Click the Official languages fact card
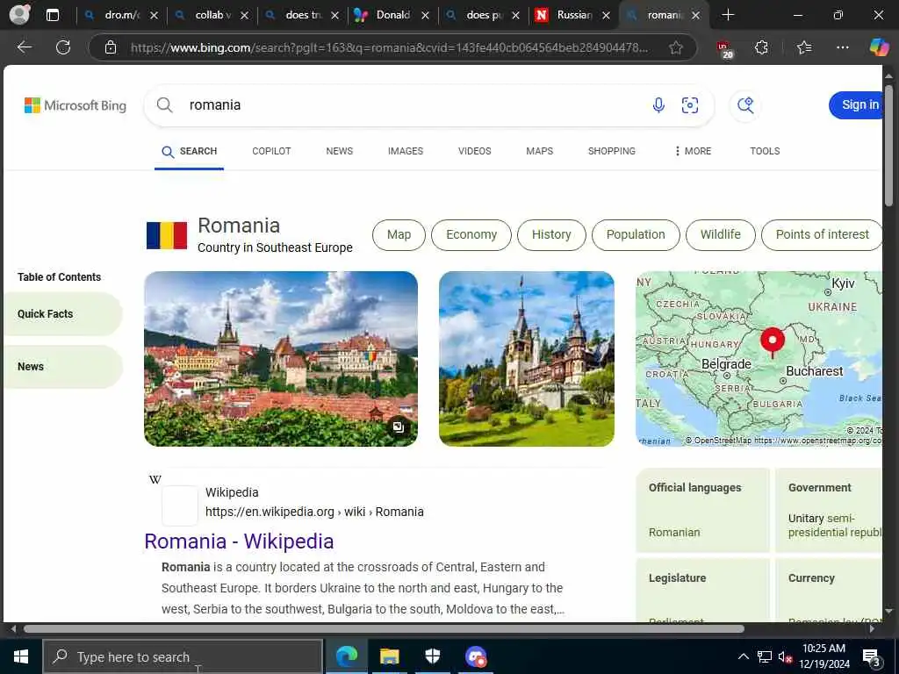 coord(702,510)
